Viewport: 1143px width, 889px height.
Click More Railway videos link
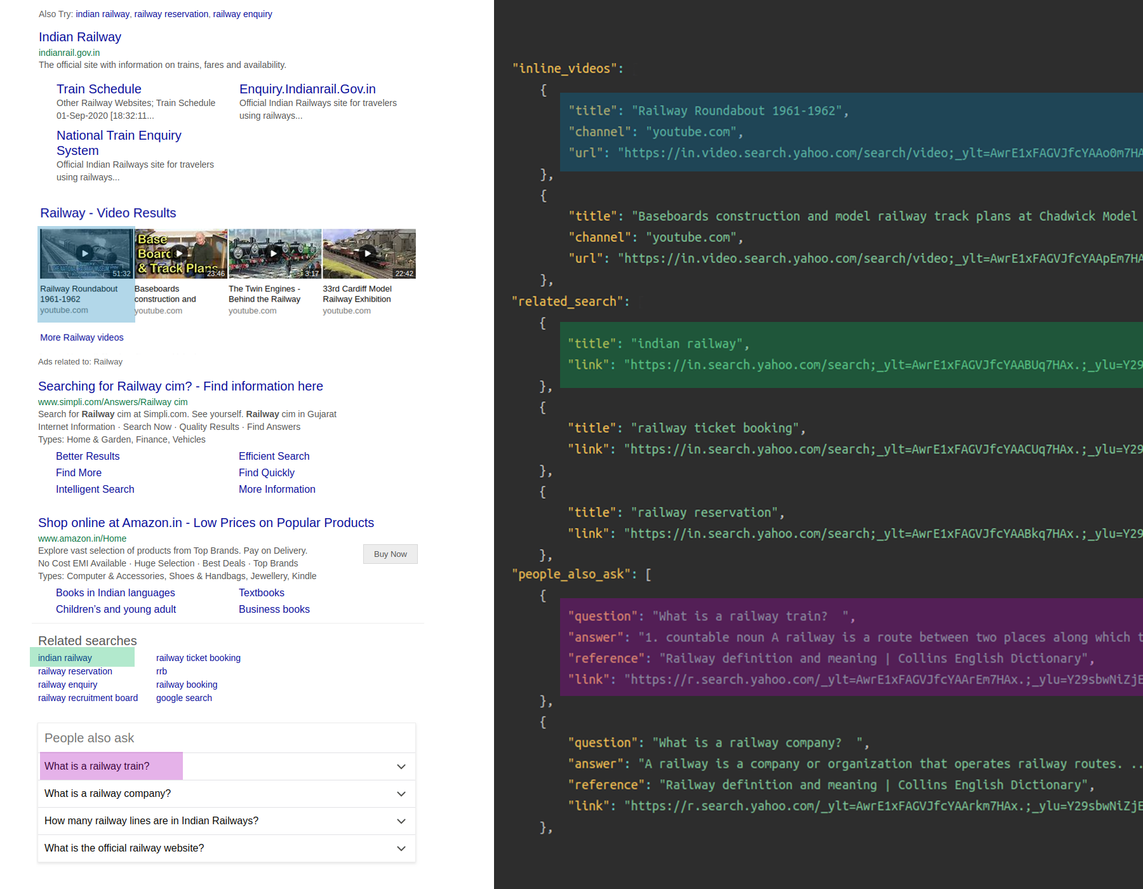[82, 337]
